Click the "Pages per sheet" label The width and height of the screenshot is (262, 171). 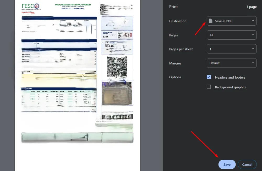(181, 49)
